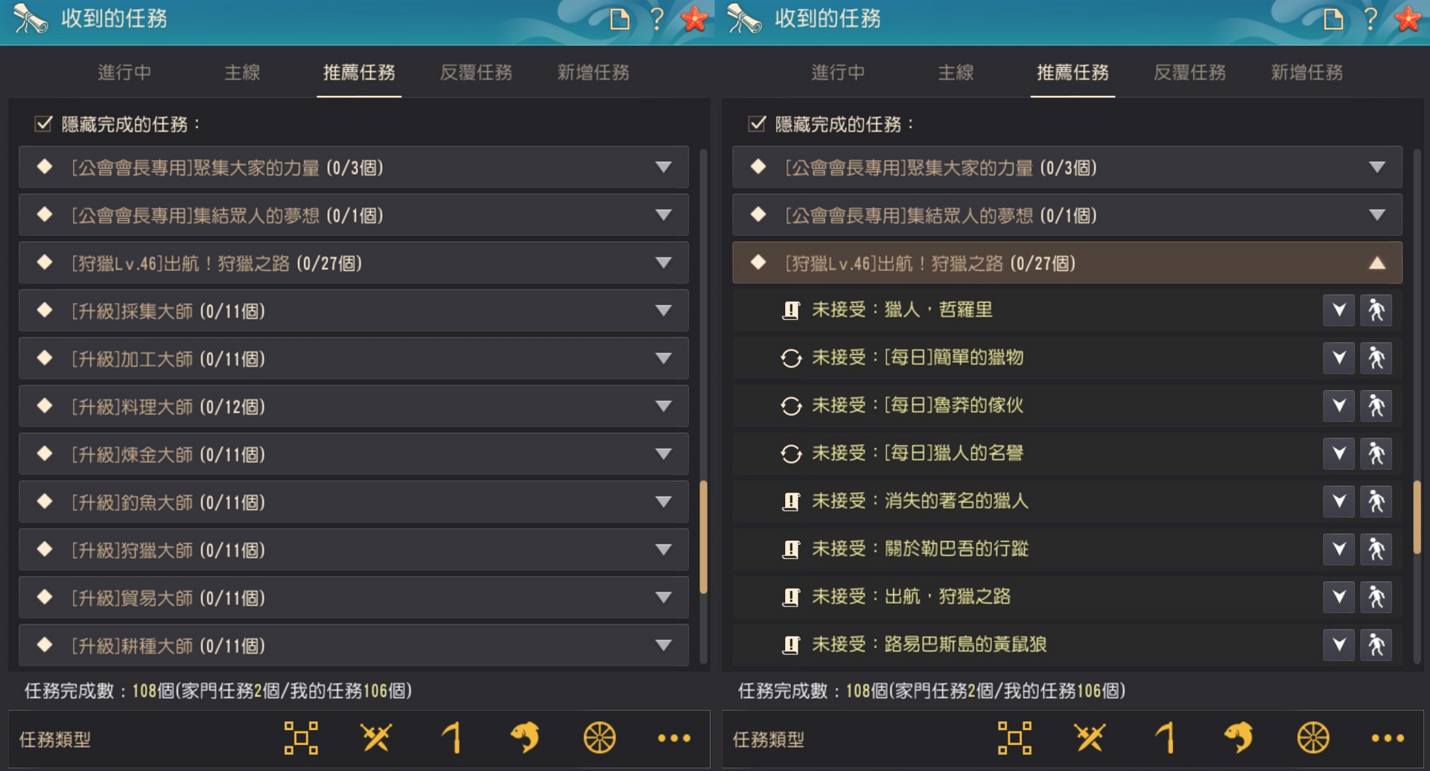This screenshot has width=1430, height=771.
Task: Navigate to NPC for 路易巴斯島的黃鼠狼 quest
Action: pos(1376,644)
